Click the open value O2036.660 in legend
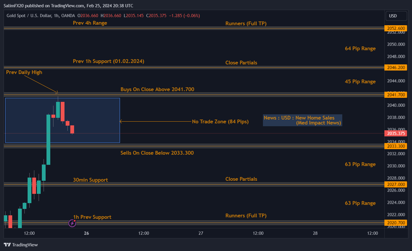This screenshot has width=412, height=251. click(x=87, y=16)
